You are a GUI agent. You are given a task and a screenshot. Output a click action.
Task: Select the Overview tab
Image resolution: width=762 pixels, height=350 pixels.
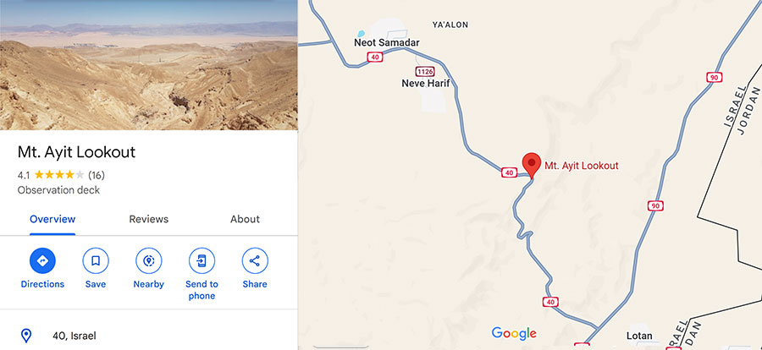click(52, 219)
